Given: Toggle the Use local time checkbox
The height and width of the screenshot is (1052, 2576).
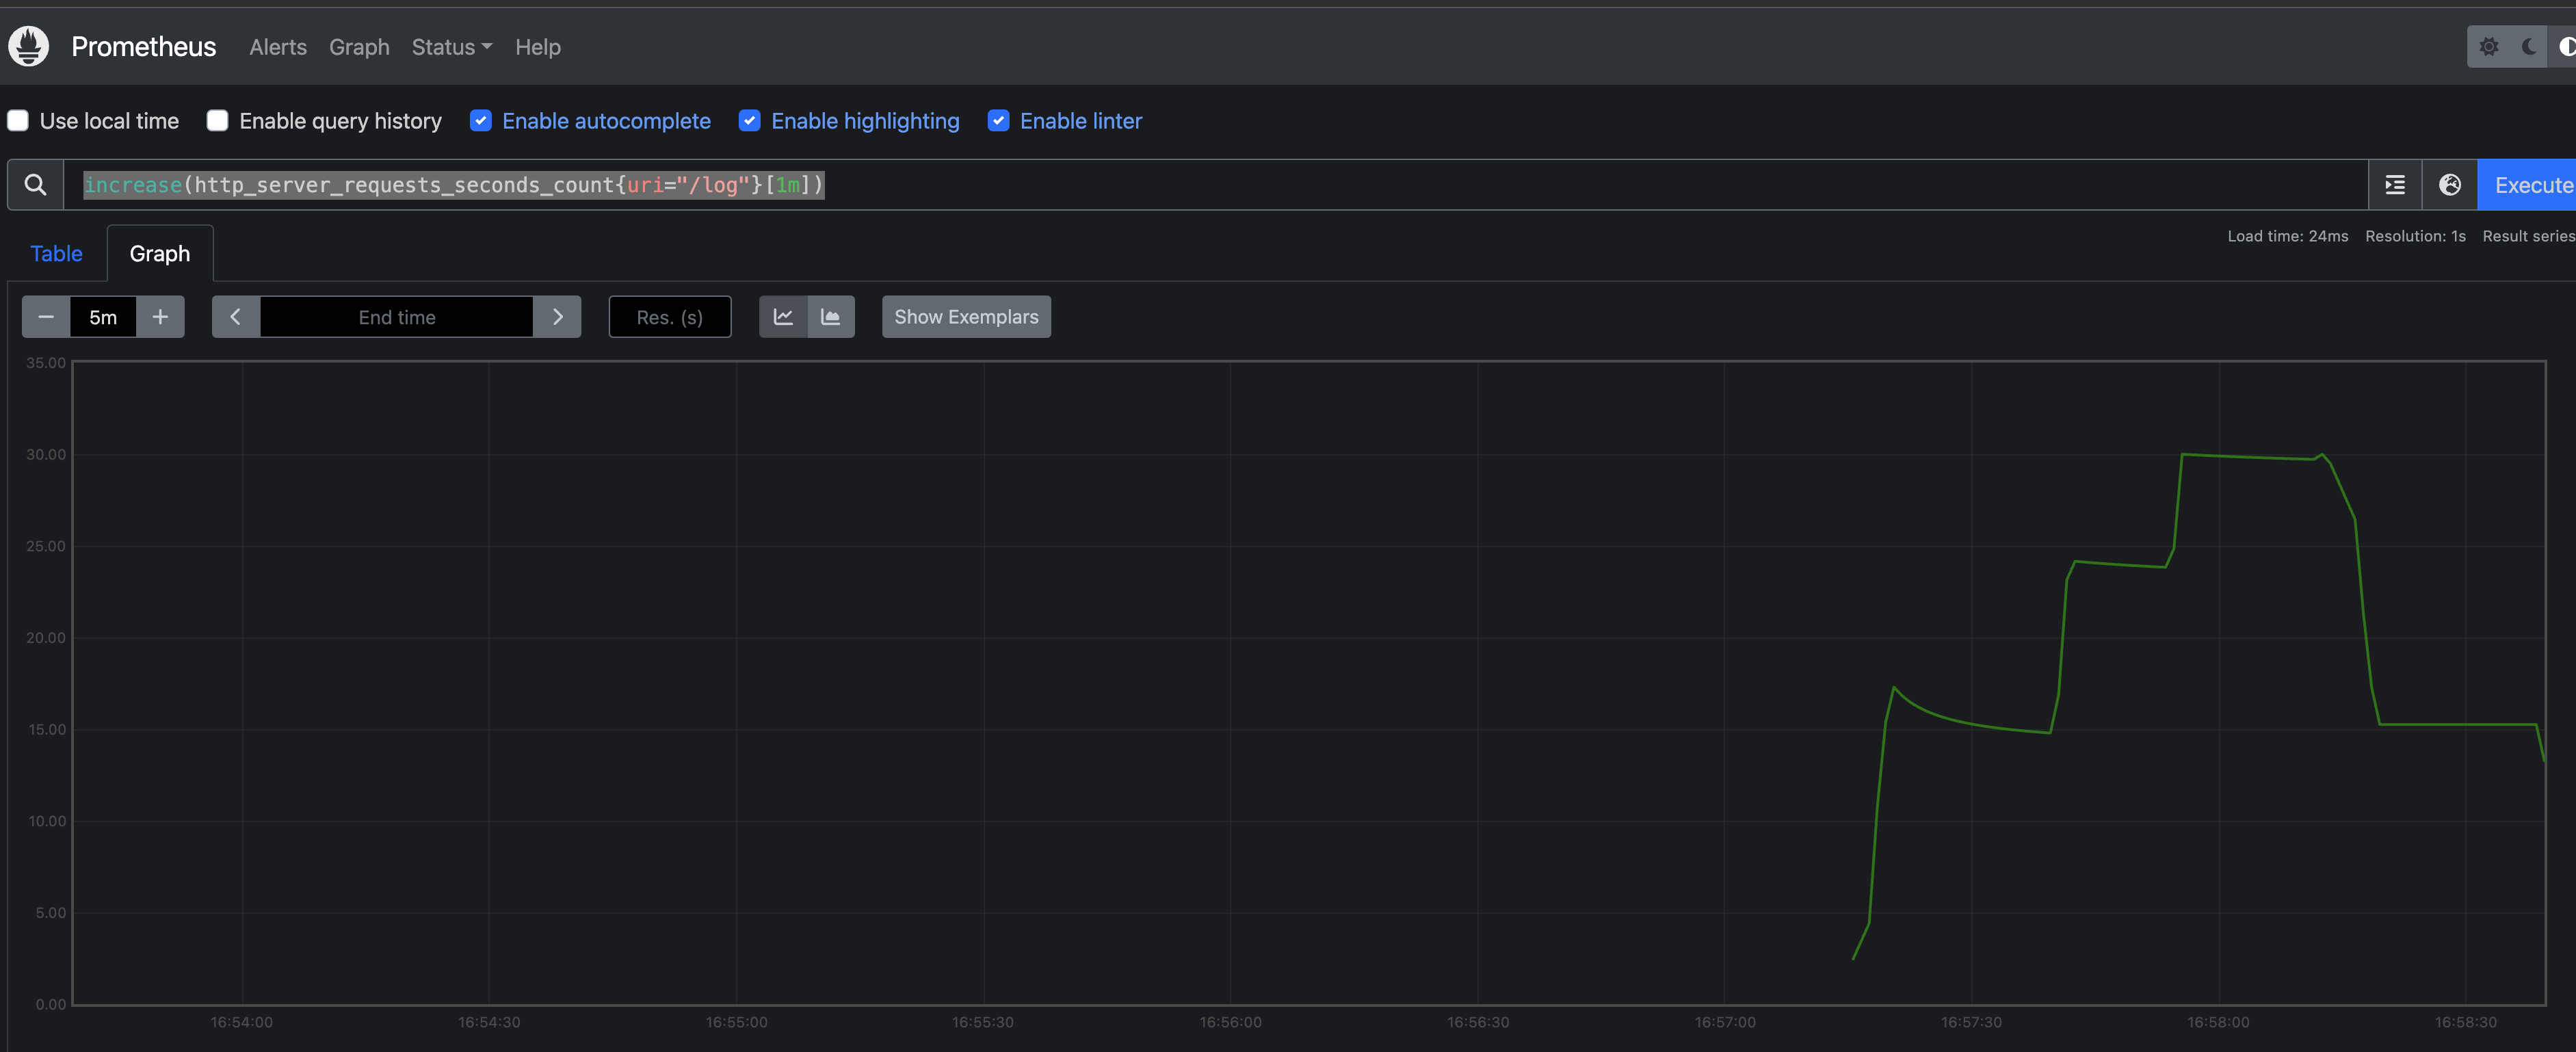Looking at the screenshot, I should [x=18, y=121].
